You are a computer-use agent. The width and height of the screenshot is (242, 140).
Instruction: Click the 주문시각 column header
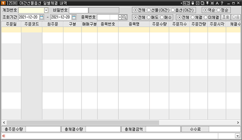217,24
